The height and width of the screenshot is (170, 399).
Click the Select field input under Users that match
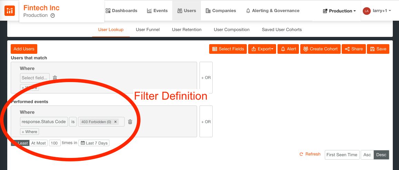[x=35, y=78]
